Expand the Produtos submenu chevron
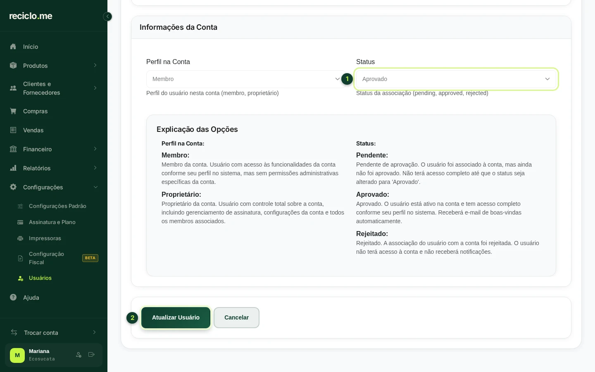Image resolution: width=595 pixels, height=372 pixels. [95, 66]
